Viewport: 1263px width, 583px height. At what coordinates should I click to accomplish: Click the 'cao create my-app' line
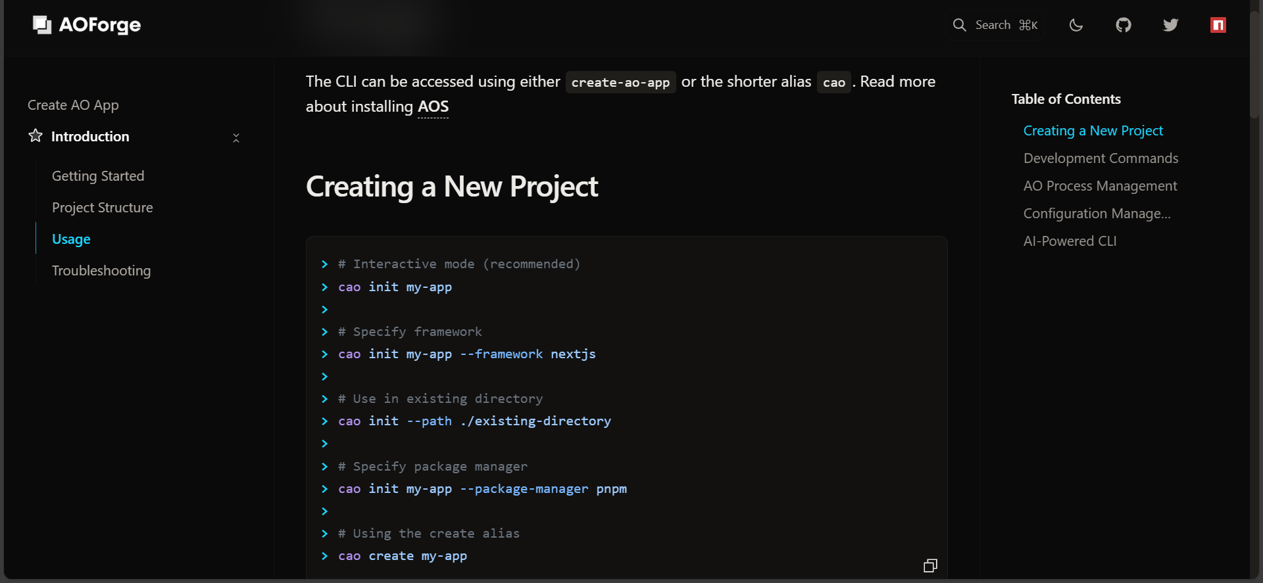403,556
